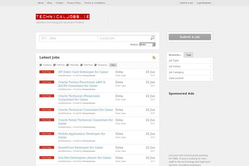
Task: Open Oracle Techno-Functional eAM & ASCM Consultant job
Action: coord(82,84)
